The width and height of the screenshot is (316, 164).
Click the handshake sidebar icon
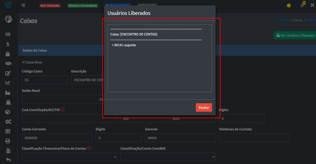click(x=8, y=64)
